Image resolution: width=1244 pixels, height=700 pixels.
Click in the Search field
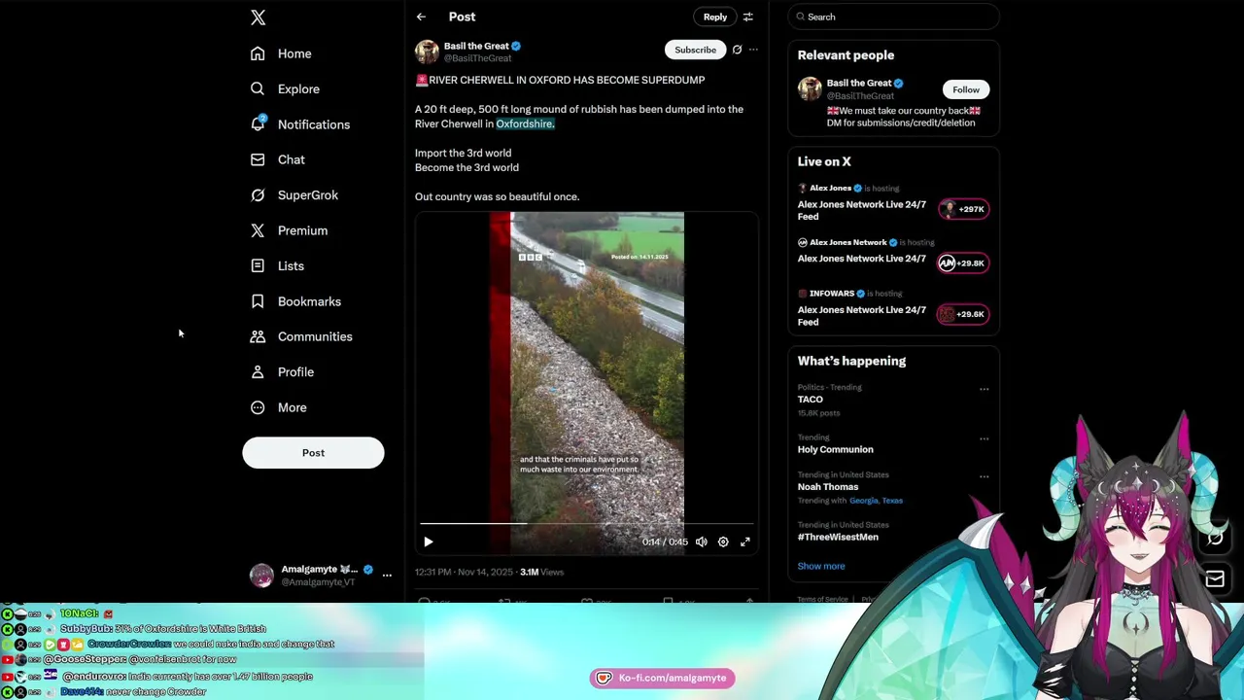[x=894, y=17]
